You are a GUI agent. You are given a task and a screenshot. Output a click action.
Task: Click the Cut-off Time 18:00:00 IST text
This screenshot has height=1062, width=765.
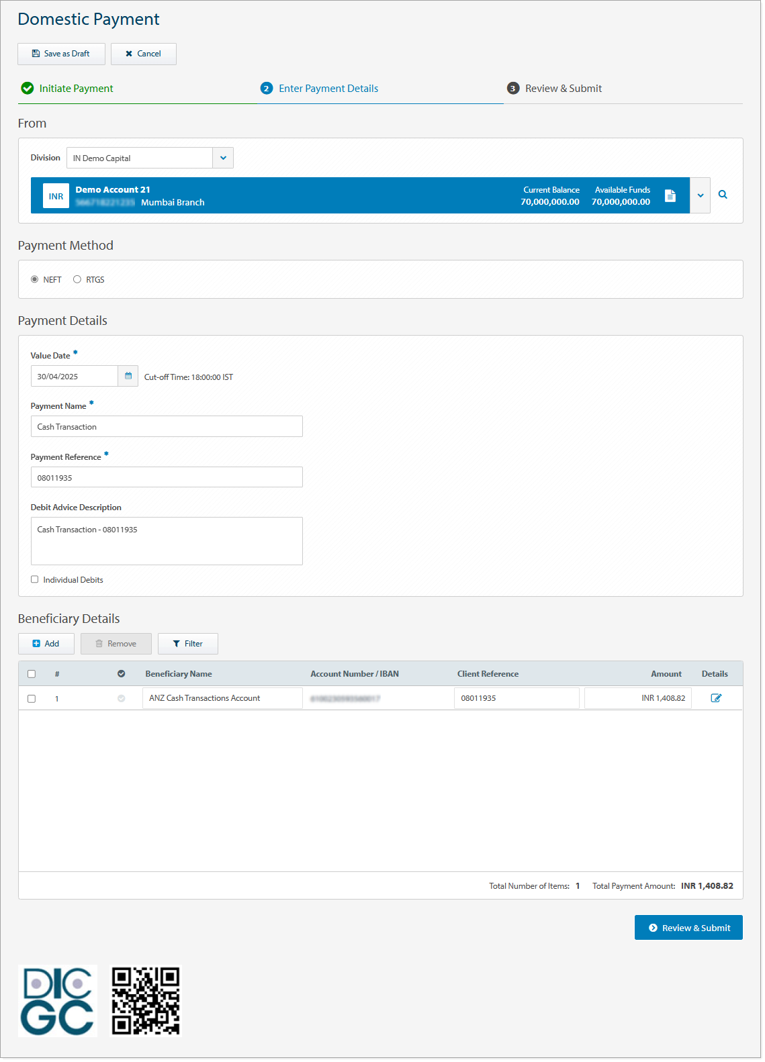click(189, 377)
